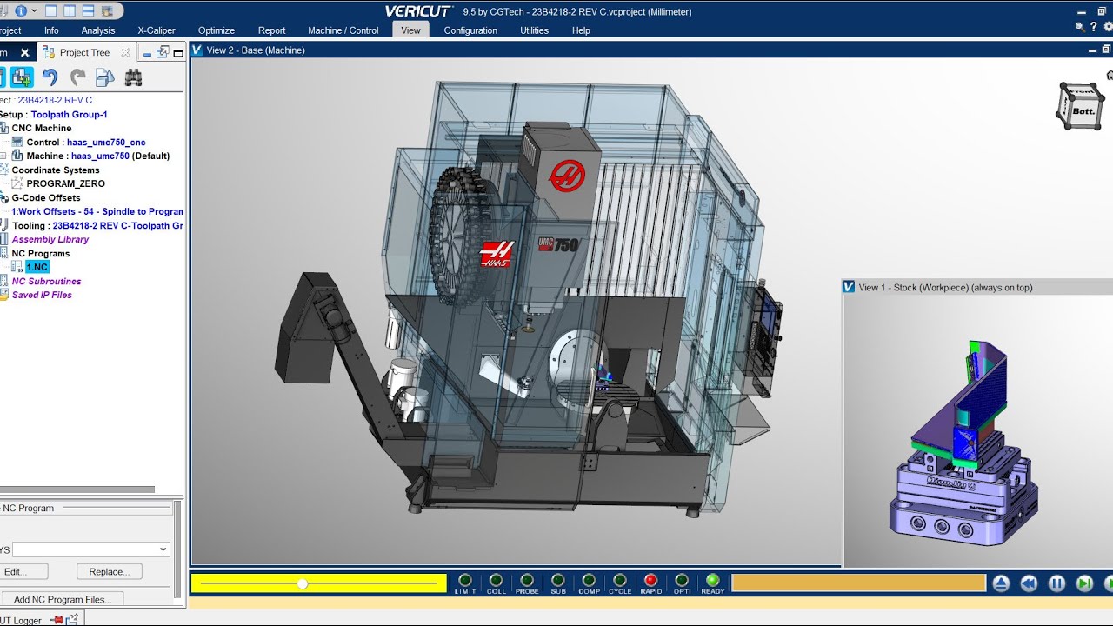Select the NC Subroutines tree item
The height and width of the screenshot is (626, 1113).
46,281
